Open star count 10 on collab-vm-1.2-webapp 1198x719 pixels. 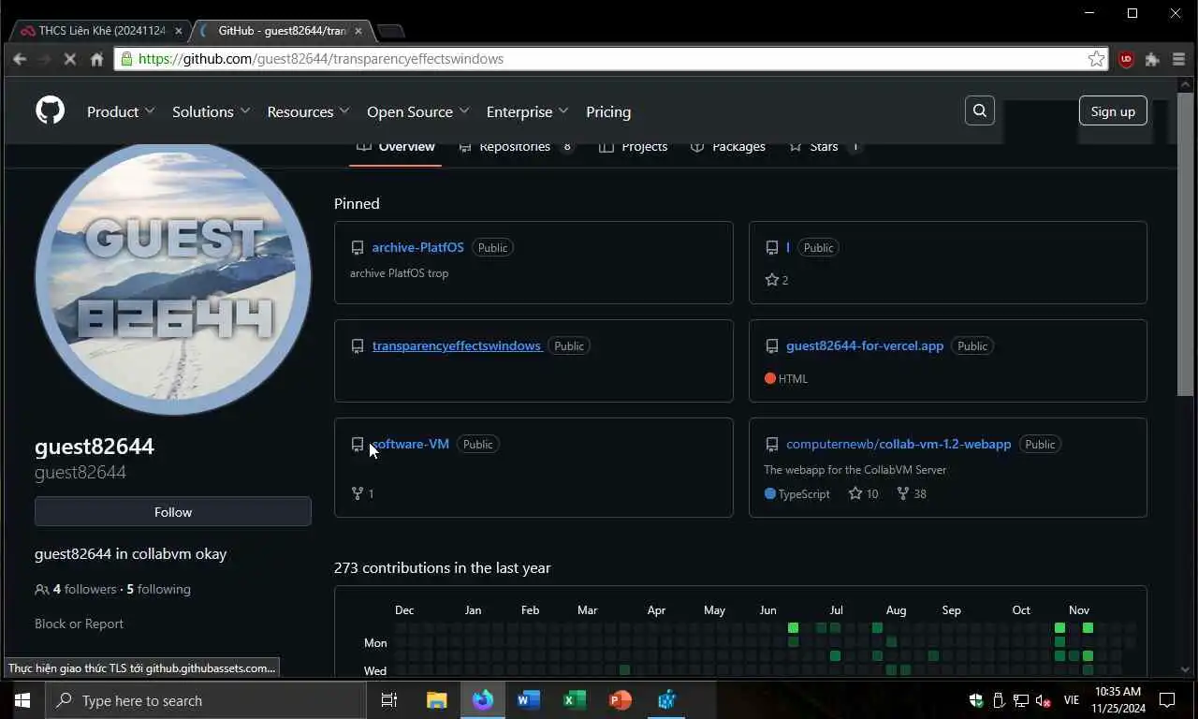[x=863, y=493]
